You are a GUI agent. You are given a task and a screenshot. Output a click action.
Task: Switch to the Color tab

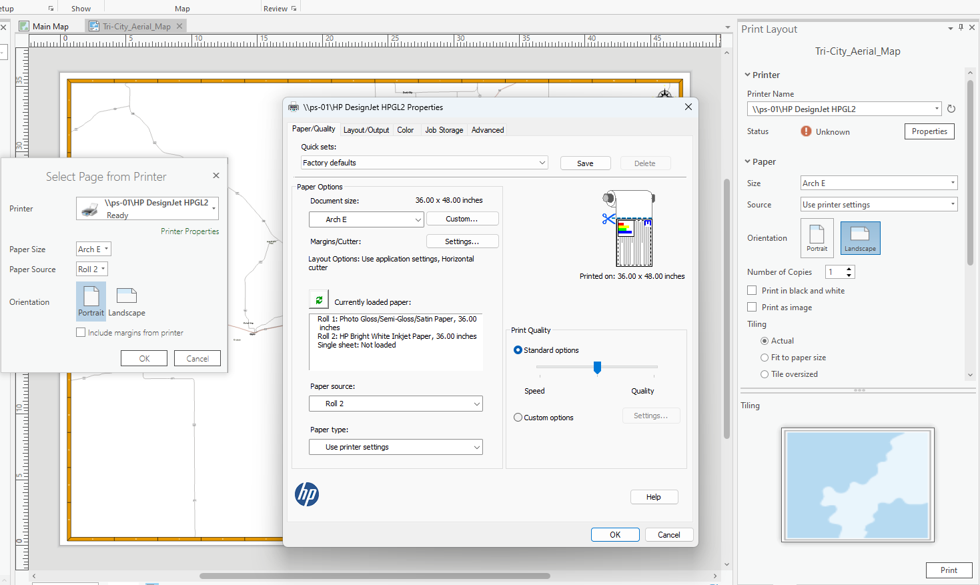(x=406, y=130)
